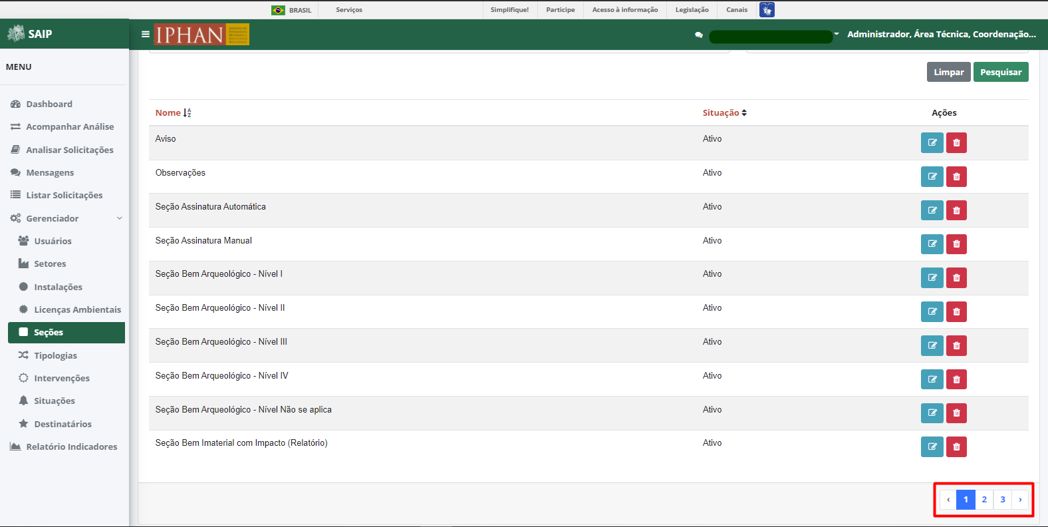This screenshot has height=527, width=1048.
Task: Delete Seção Bem Arqueológico Nível III
Action: (x=956, y=345)
